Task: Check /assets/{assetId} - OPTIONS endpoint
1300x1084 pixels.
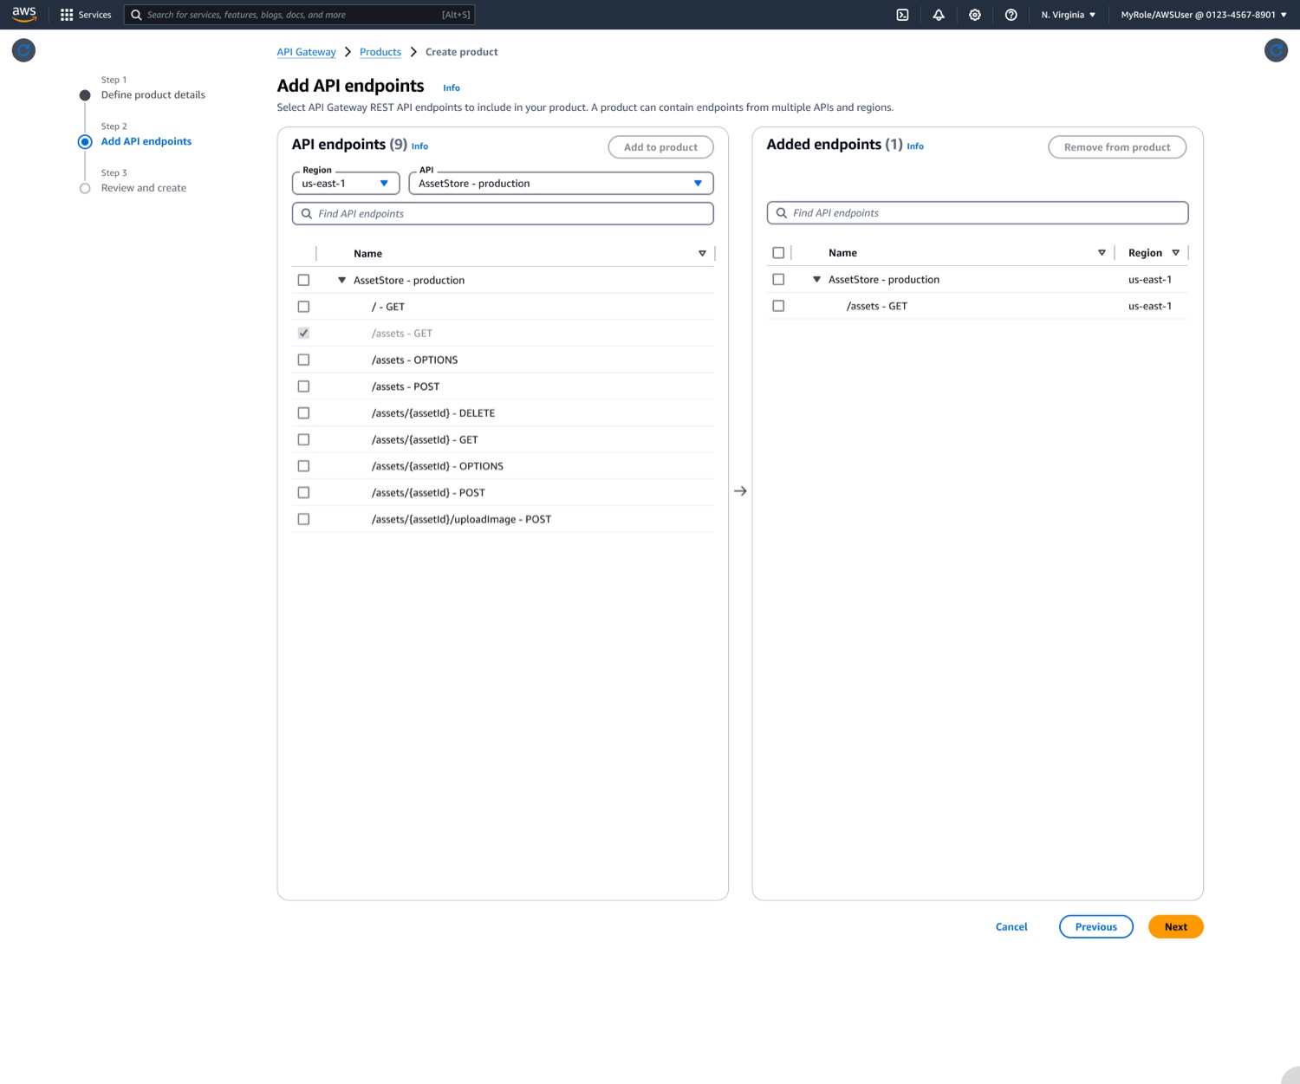Action: pyautogui.click(x=303, y=466)
